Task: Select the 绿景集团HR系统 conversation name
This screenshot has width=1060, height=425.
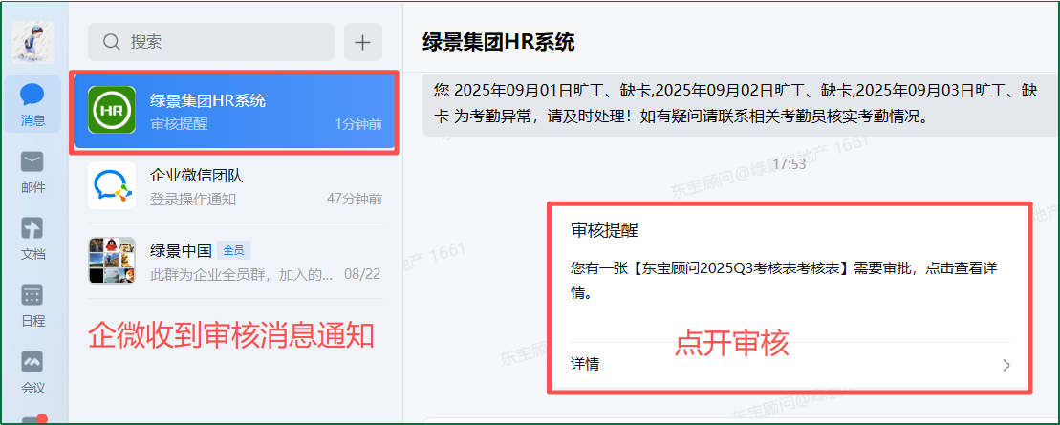Action: click(207, 100)
